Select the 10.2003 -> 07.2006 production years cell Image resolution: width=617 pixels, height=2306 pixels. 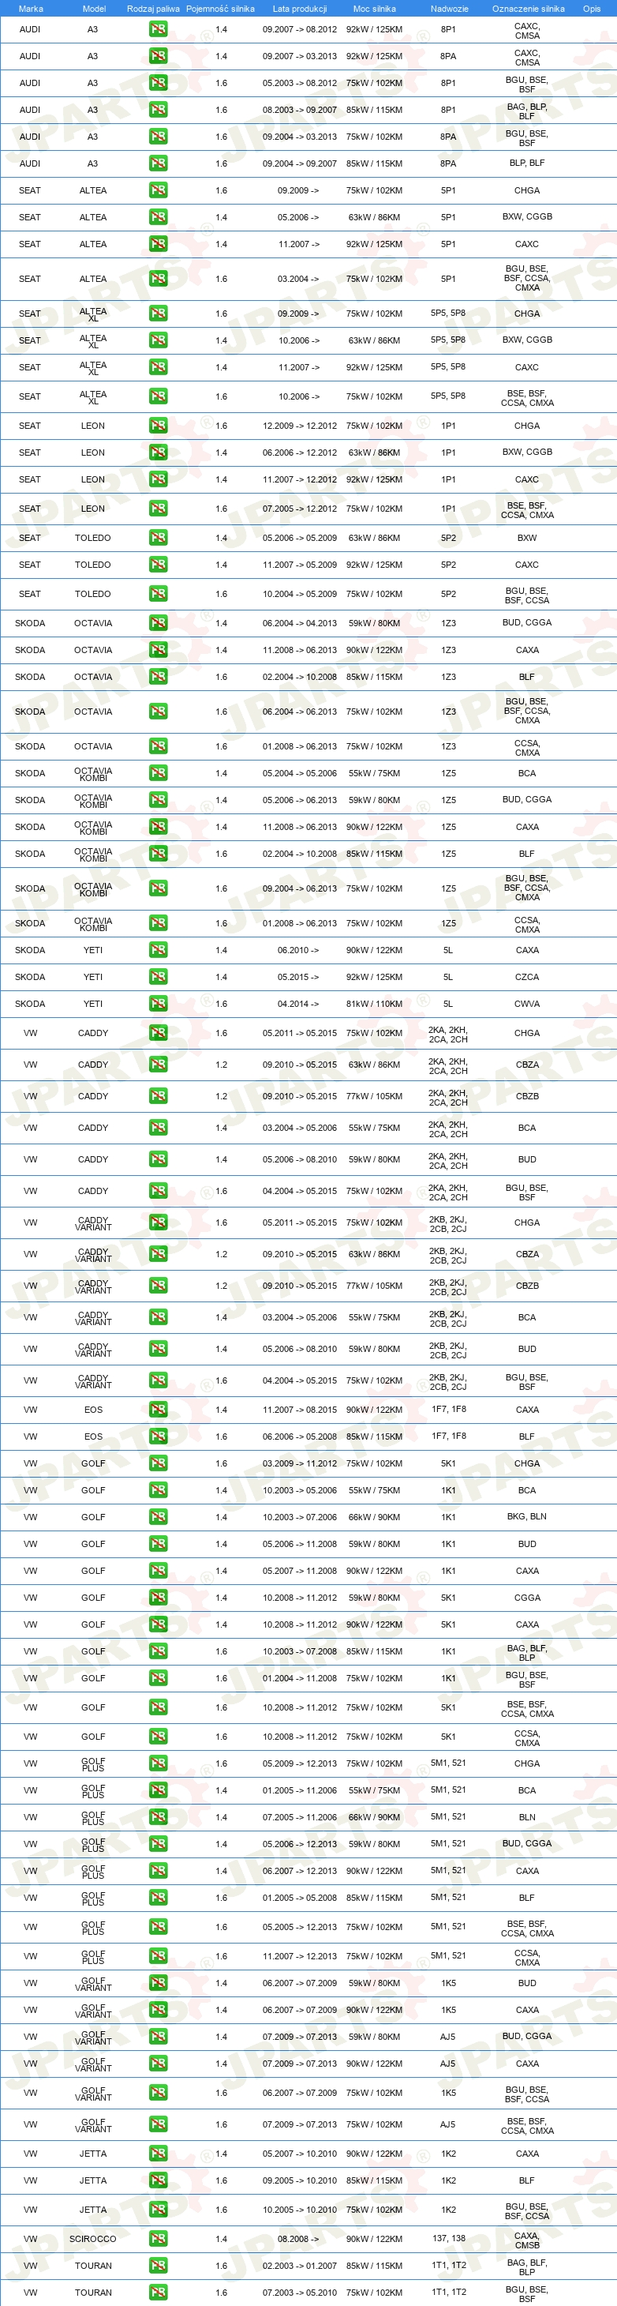[x=300, y=1516]
